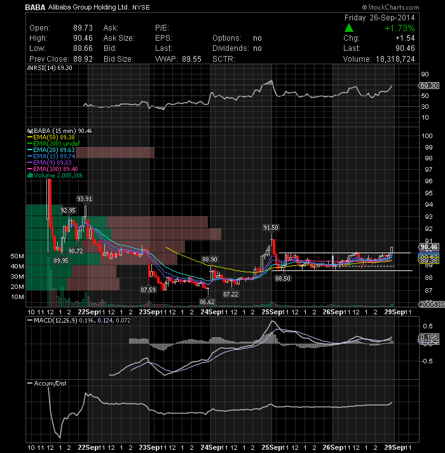Click the 86.62 low price annotation

click(x=207, y=302)
